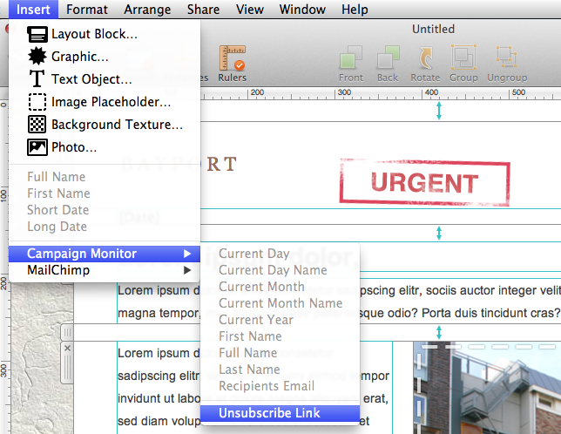Open the View menu
Viewport: 561px width, 434px height.
tap(250, 10)
